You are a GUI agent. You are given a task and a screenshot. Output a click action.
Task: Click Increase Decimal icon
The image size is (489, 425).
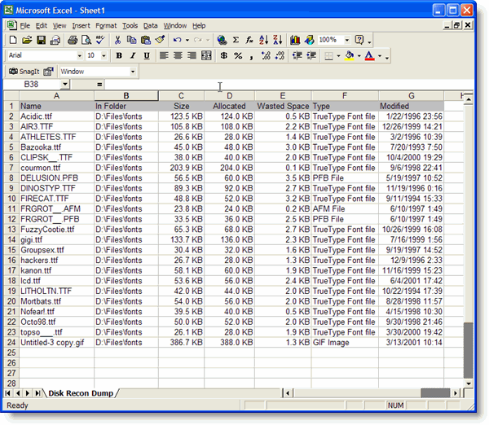[266, 56]
